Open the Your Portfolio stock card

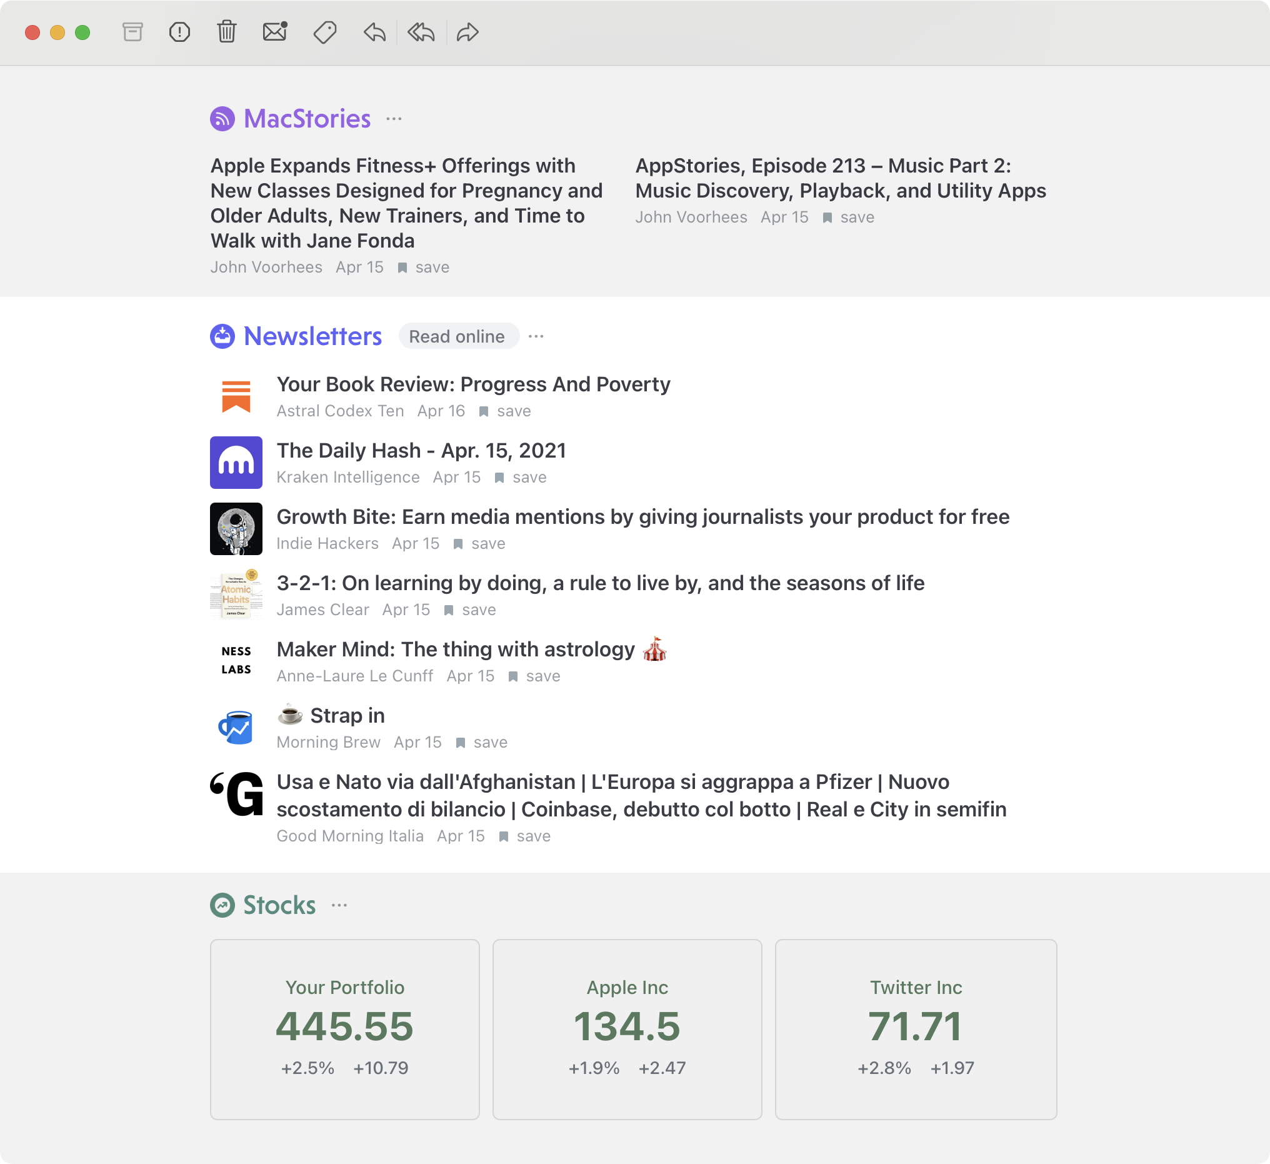click(344, 1029)
